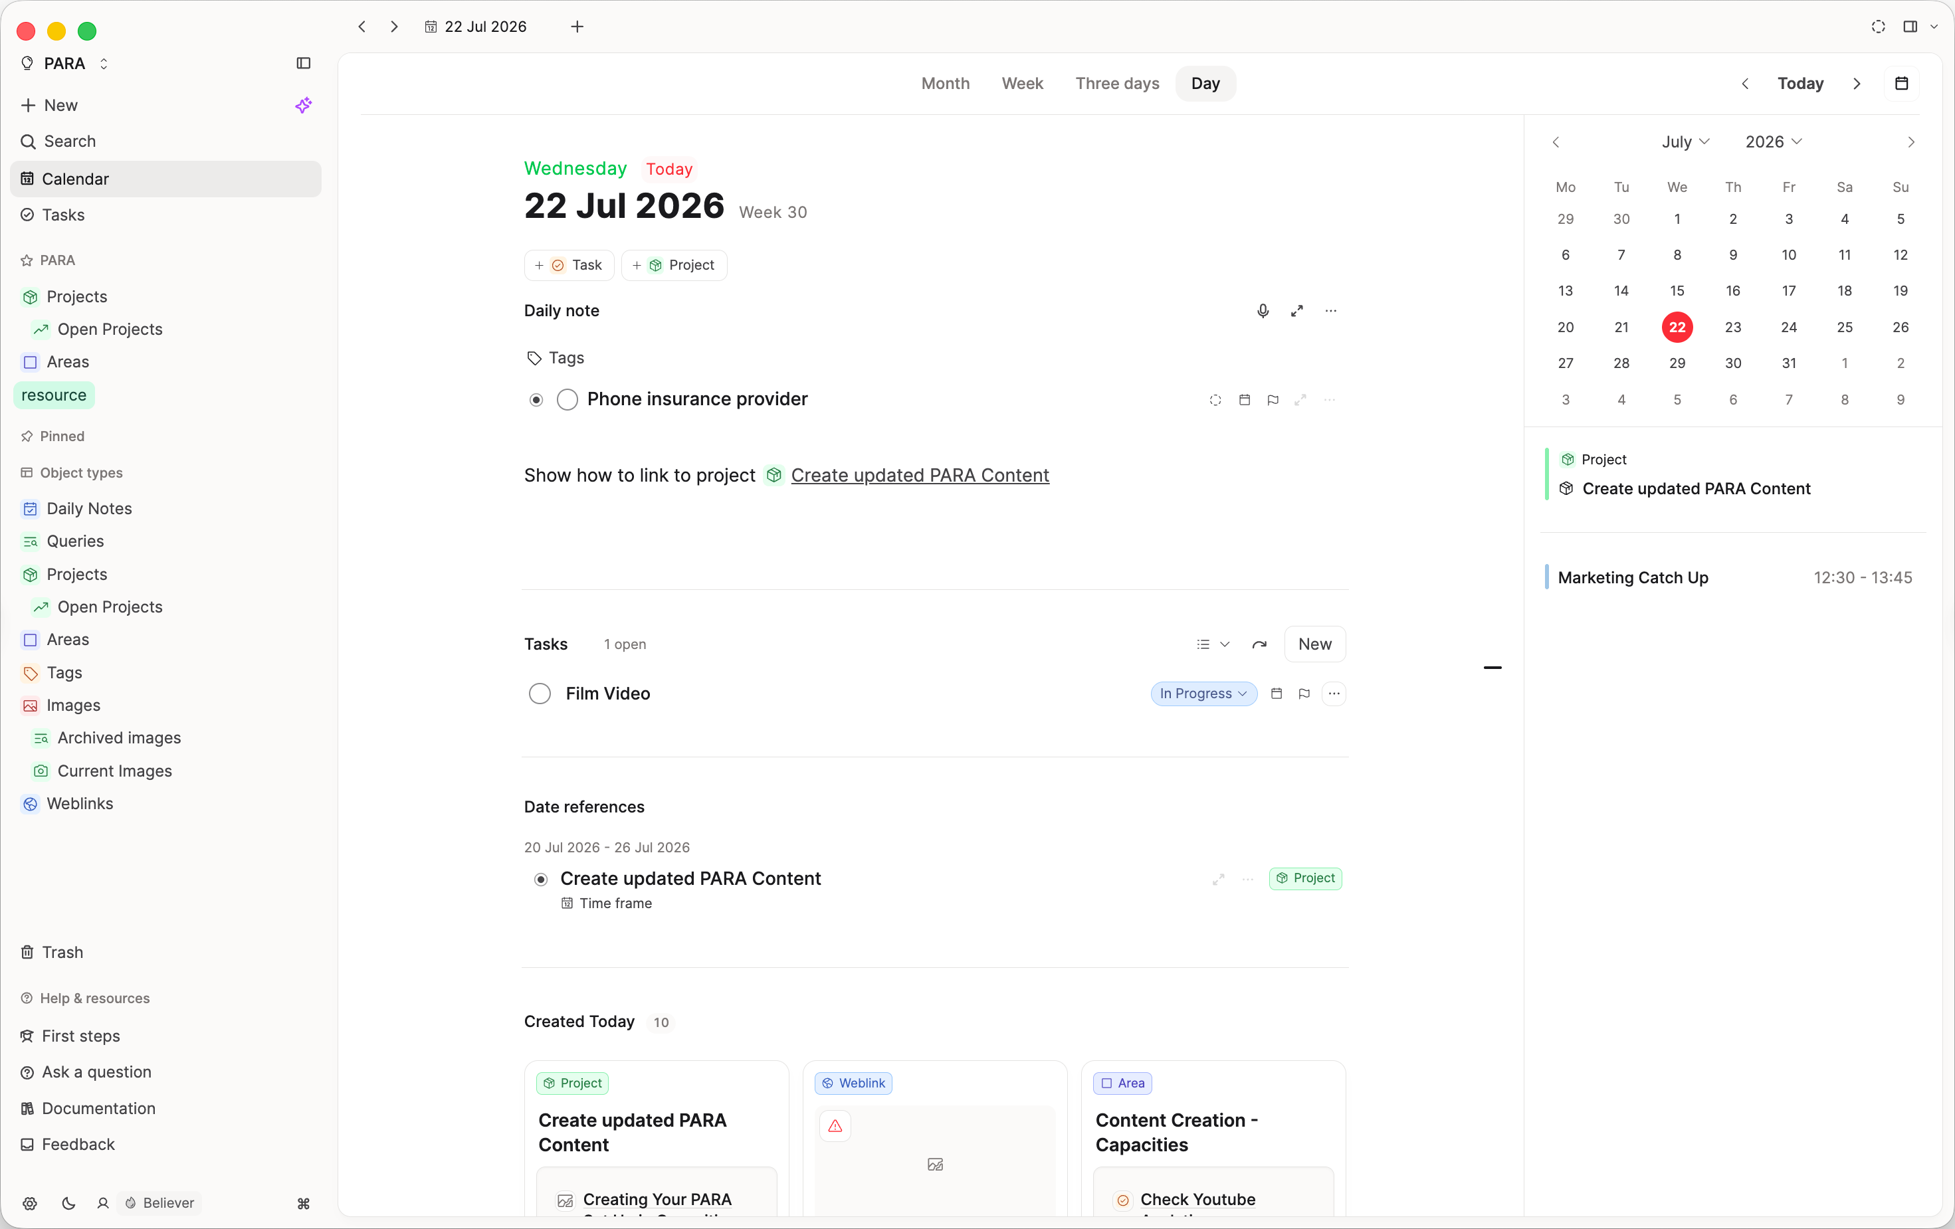Set date for Film Video task
This screenshot has width=1955, height=1229.
[x=1277, y=694]
